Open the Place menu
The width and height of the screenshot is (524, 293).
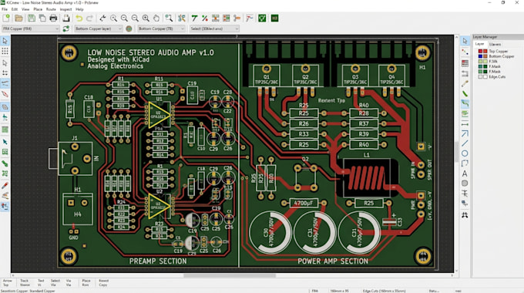pyautogui.click(x=38, y=9)
